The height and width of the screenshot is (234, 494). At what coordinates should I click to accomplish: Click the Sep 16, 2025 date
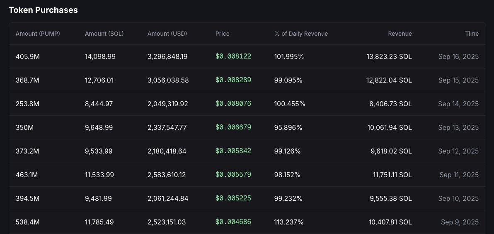(x=458, y=57)
